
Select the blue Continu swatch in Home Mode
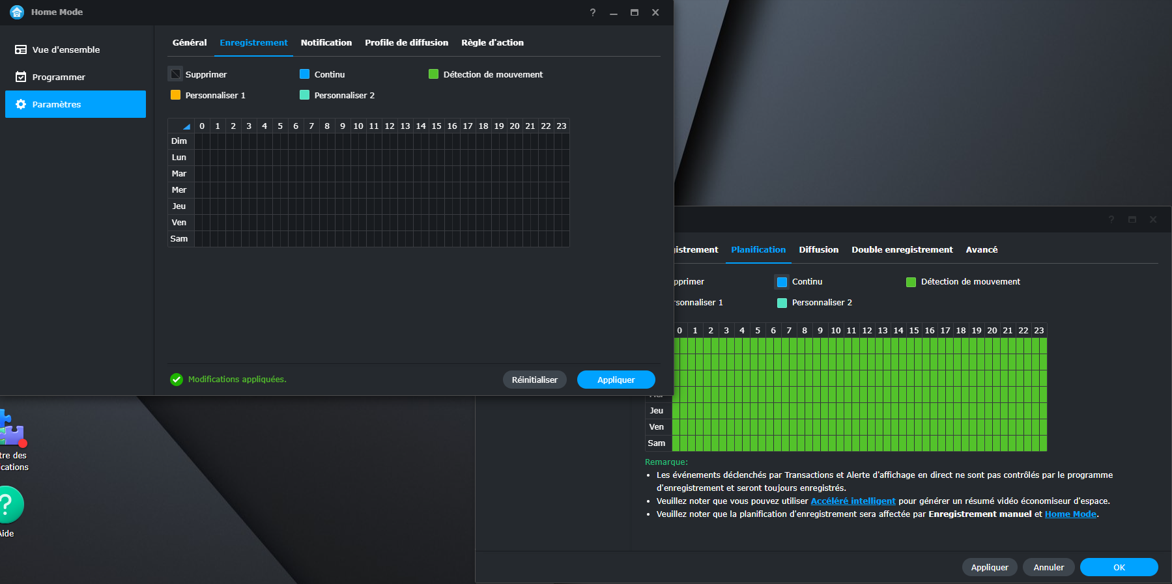pos(304,74)
